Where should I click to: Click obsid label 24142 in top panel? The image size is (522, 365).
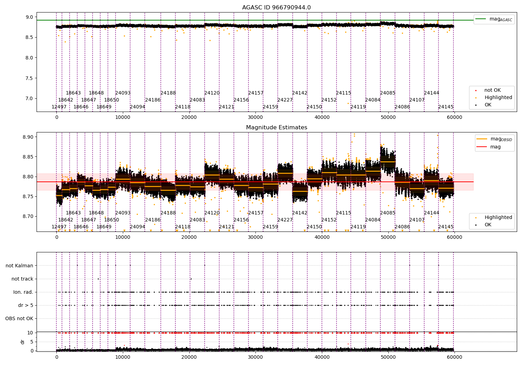(x=300, y=93)
